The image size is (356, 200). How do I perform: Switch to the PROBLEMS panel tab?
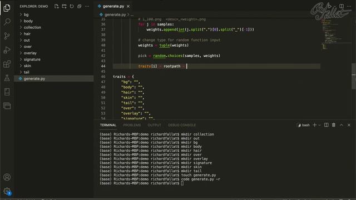132,125
